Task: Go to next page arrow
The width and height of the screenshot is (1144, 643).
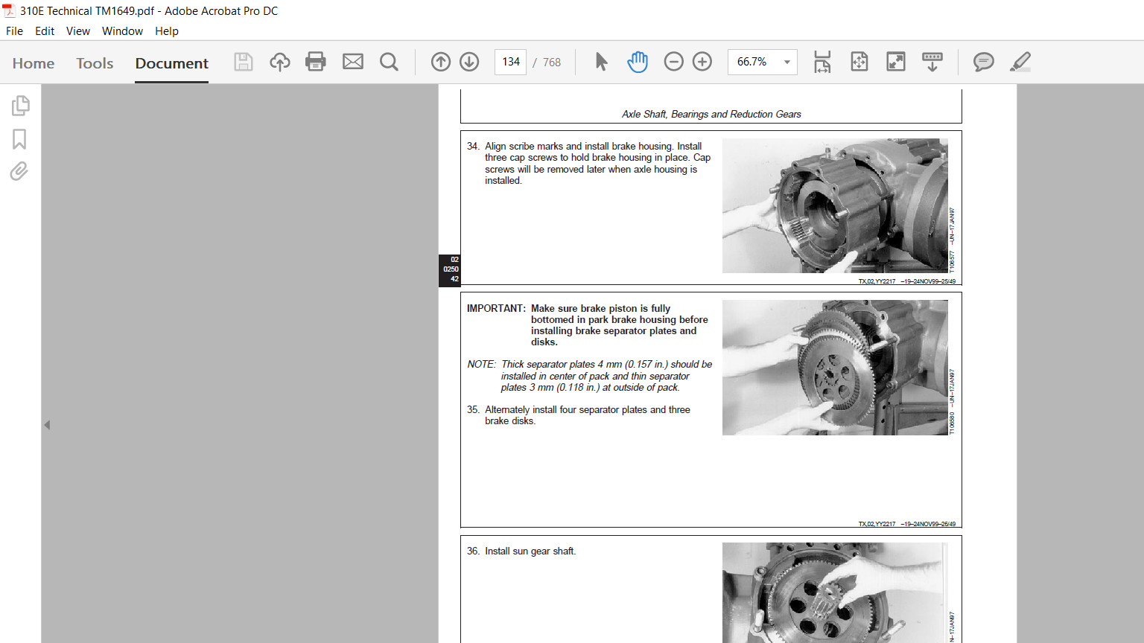Action: coord(469,62)
